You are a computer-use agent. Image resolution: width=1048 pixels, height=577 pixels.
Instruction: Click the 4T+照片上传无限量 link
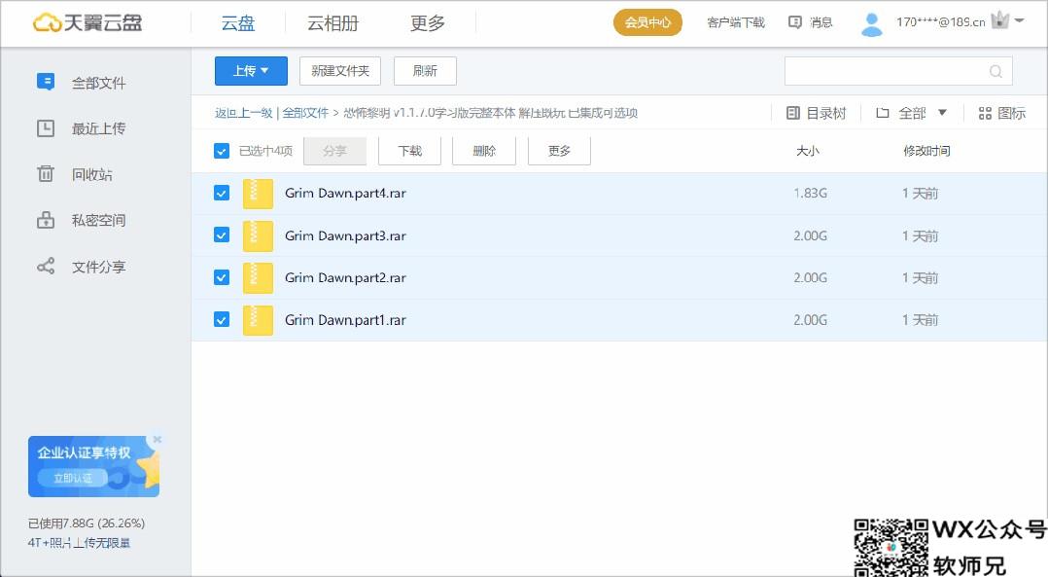coord(79,543)
